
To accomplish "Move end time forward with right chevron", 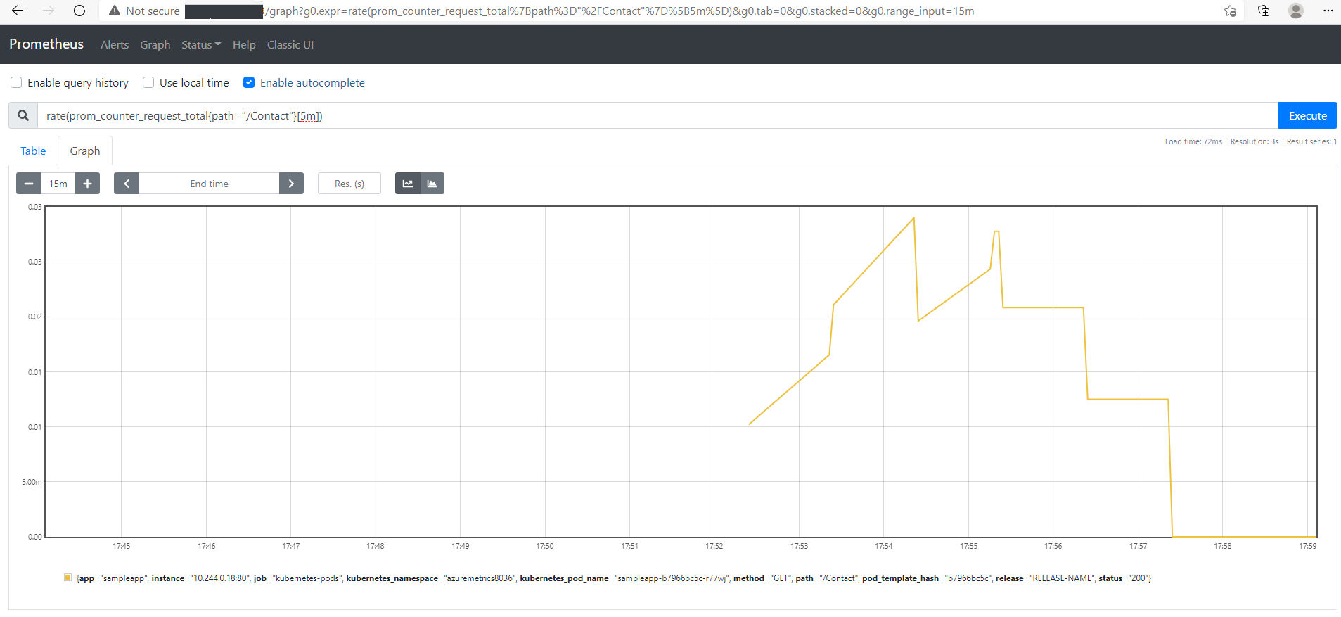I will tap(291, 184).
